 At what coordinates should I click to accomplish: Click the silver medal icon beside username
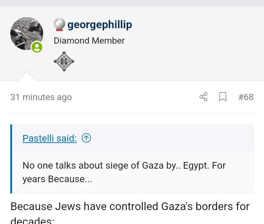click(x=59, y=25)
